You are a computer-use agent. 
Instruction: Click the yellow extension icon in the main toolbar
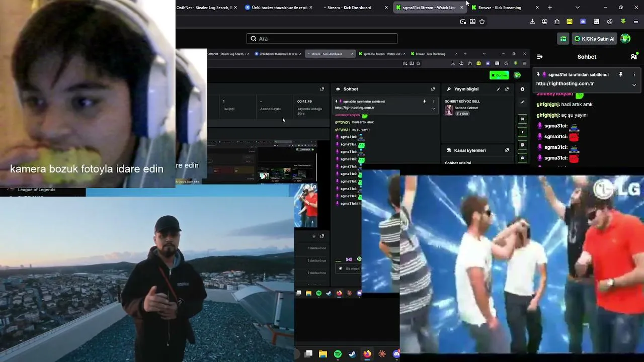(570, 22)
